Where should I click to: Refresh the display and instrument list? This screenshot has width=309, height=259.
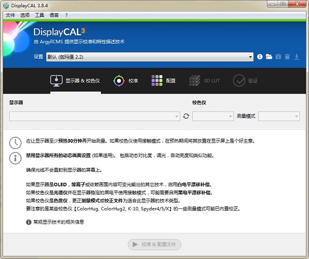pyautogui.click(x=186, y=116)
